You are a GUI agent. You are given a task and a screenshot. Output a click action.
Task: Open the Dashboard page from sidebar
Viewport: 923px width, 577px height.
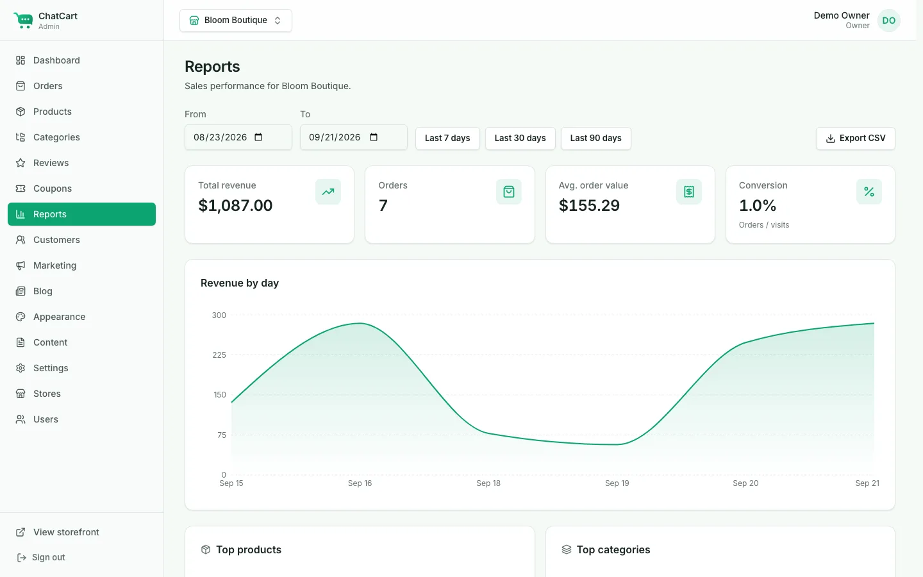tap(81, 60)
